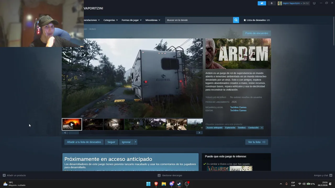Image resolution: width=335 pixels, height=188 pixels.
Task: Show hidden tray icons chevron
Action: 281,184
